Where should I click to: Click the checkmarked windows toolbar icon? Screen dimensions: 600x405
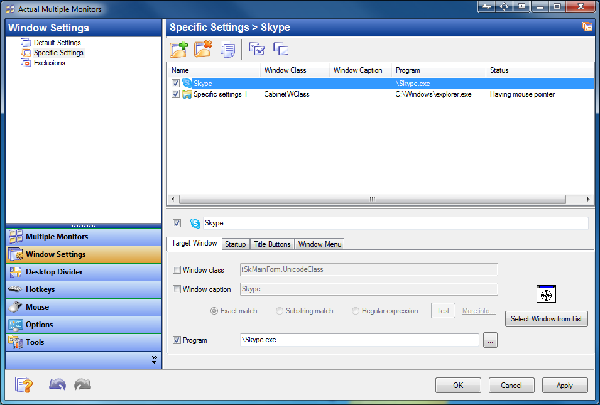[256, 49]
